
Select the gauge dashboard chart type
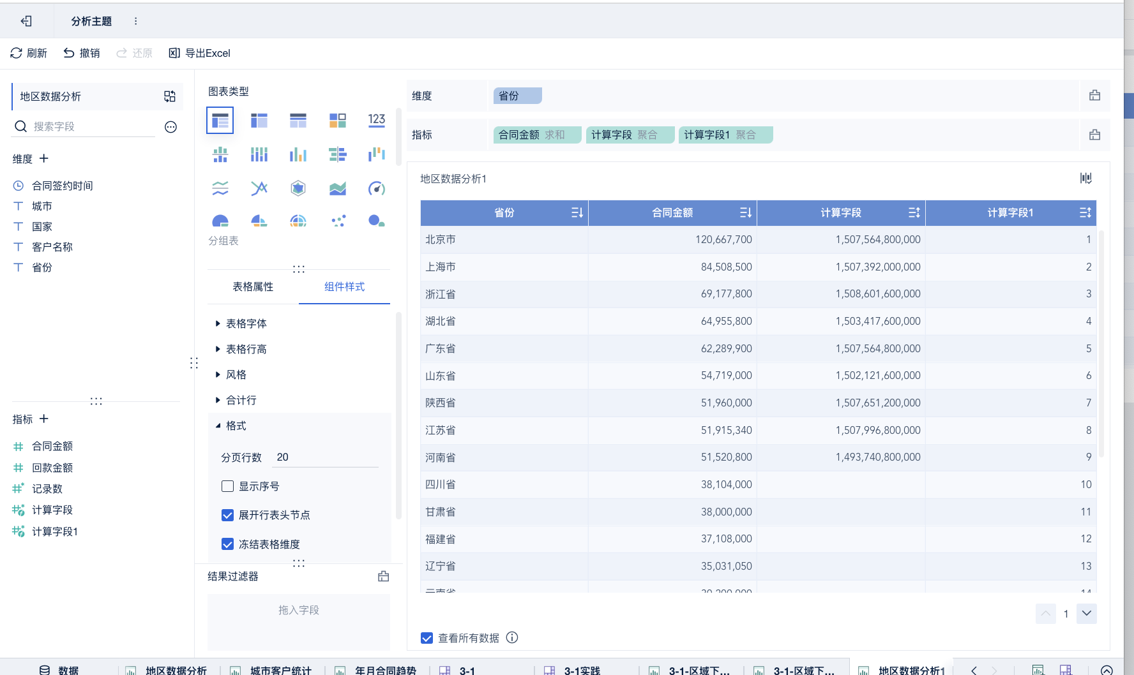377,188
